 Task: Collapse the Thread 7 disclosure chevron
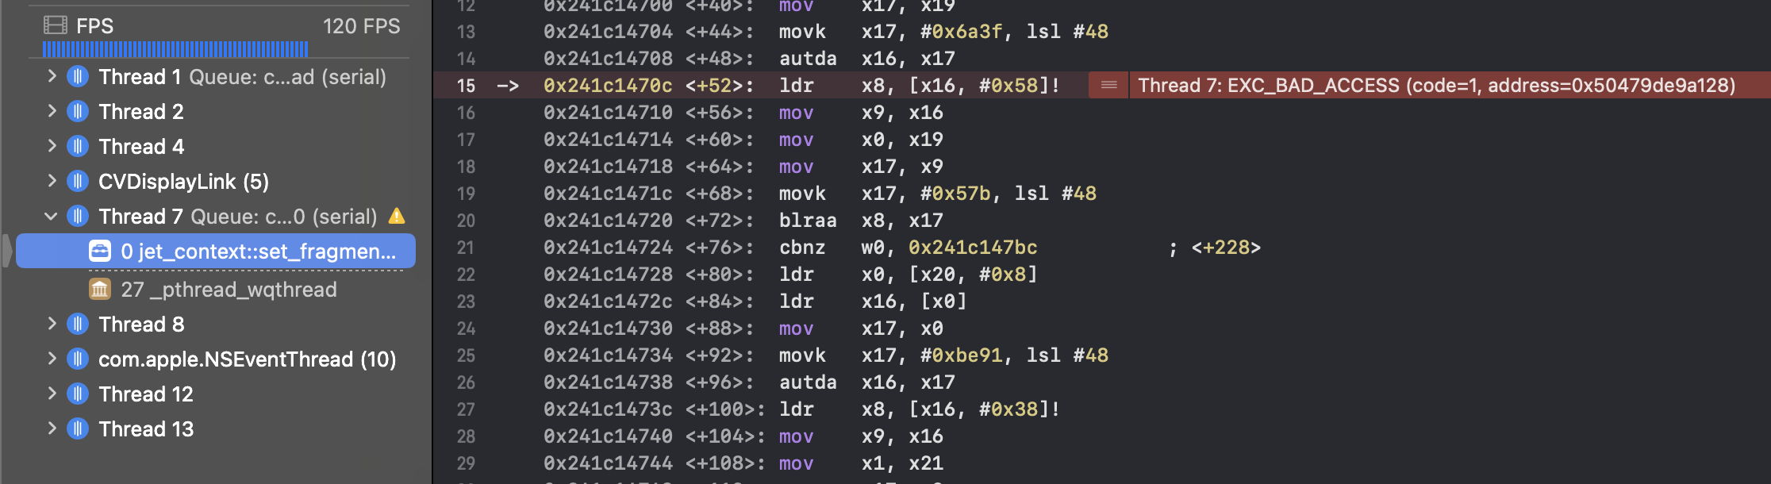tap(52, 216)
